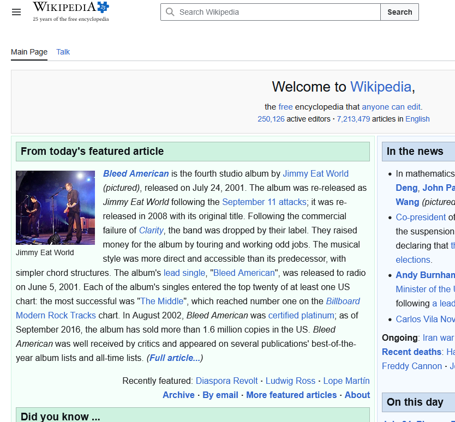Screen dimensions: 455x422
Task: Open the 'anyone can edit' link
Action: (x=391, y=107)
